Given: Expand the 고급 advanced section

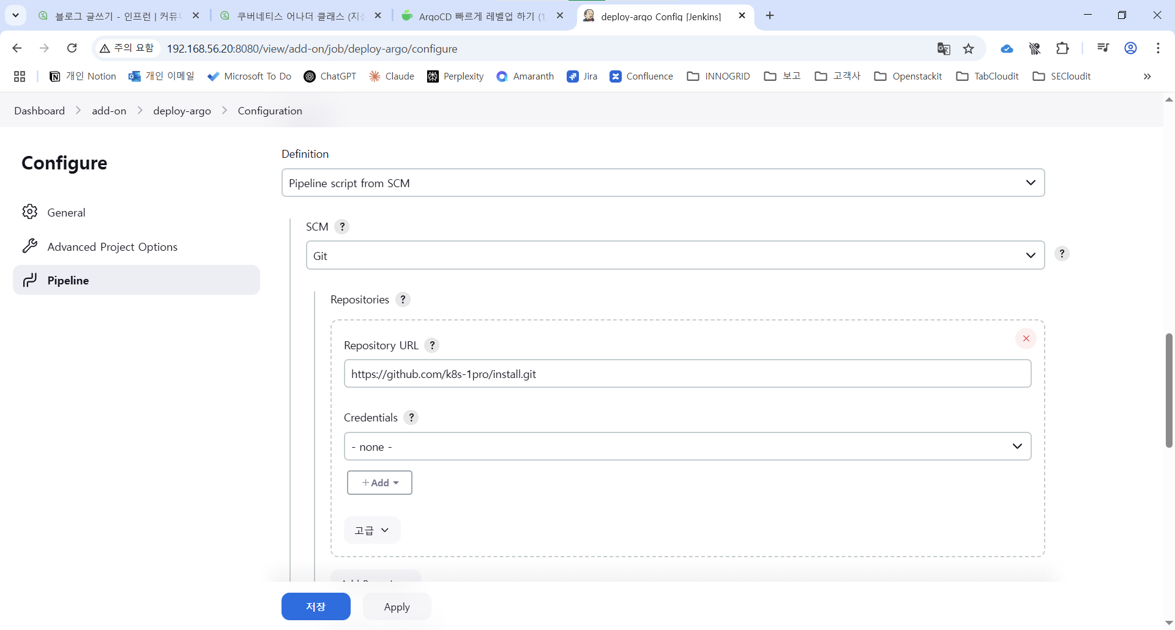Looking at the screenshot, I should coord(372,530).
